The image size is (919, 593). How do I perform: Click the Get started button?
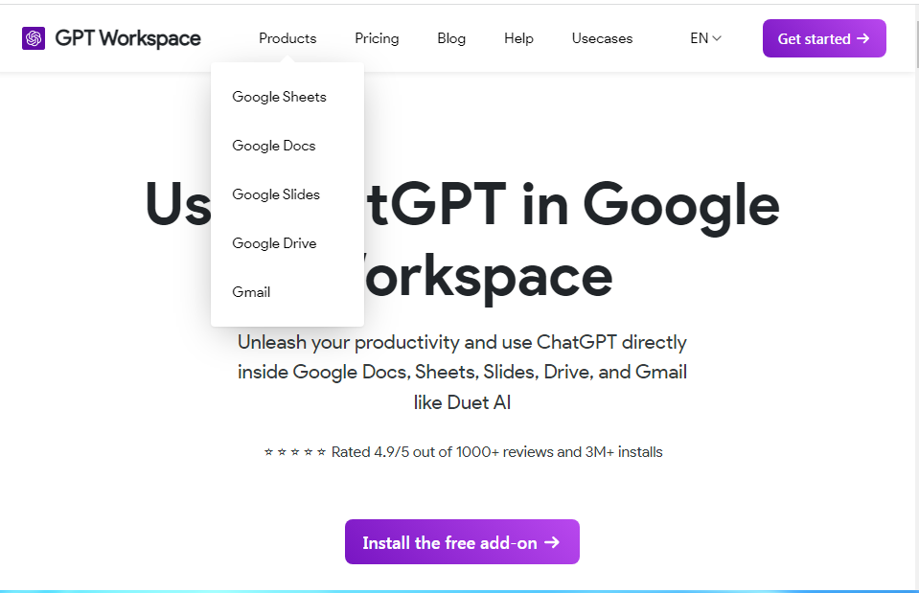824,38
